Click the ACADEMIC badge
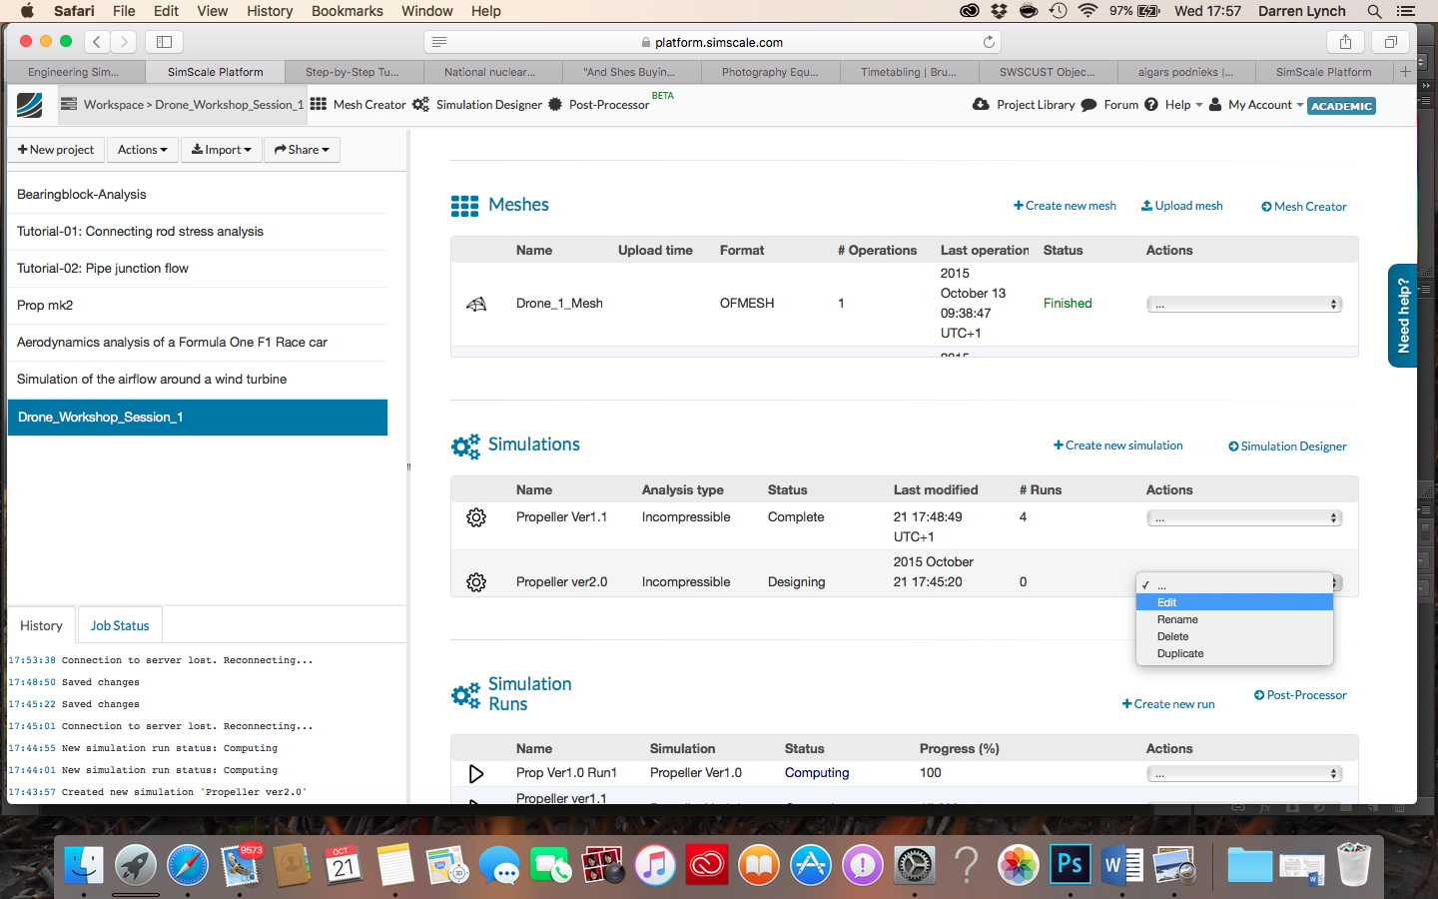The height and width of the screenshot is (899, 1438). coord(1341,106)
